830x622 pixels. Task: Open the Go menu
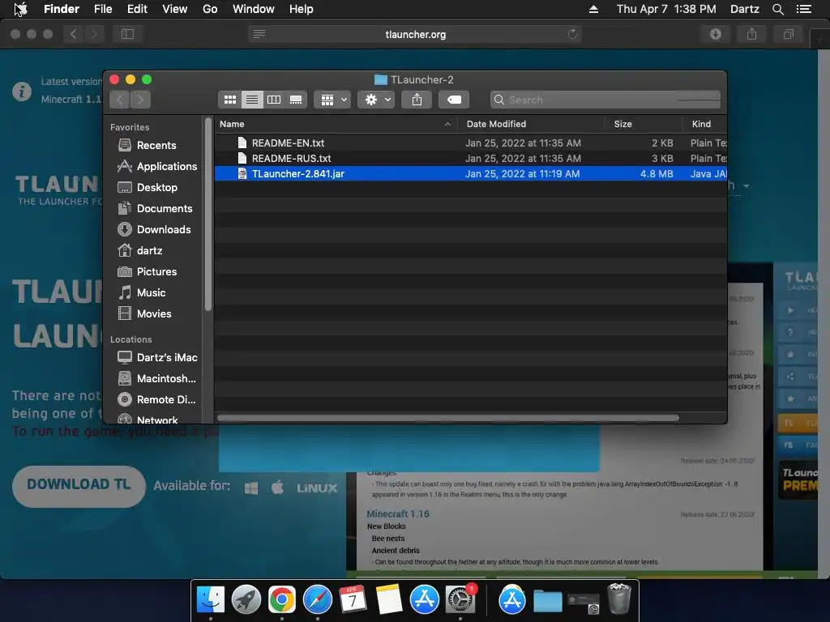pyautogui.click(x=210, y=9)
